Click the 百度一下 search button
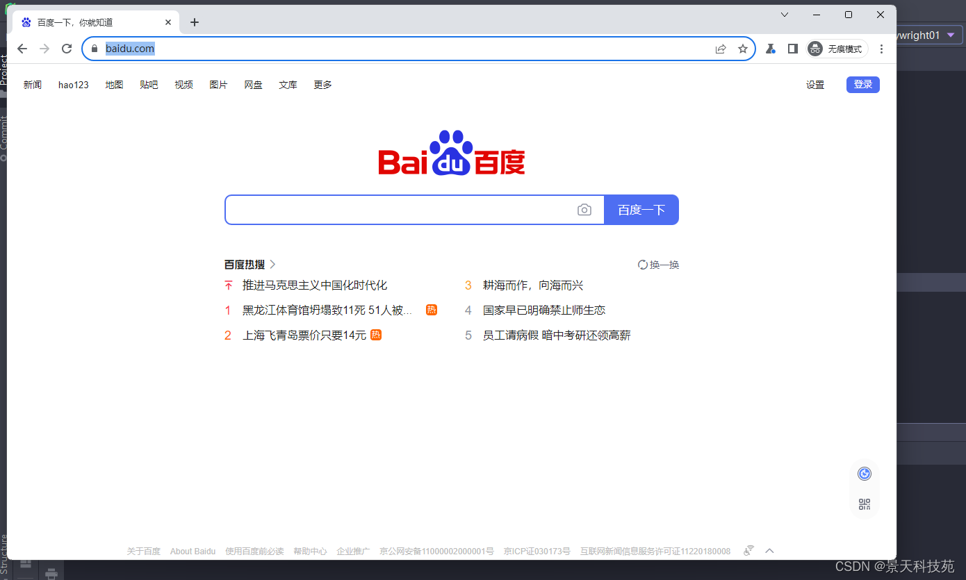The image size is (966, 580). click(641, 210)
